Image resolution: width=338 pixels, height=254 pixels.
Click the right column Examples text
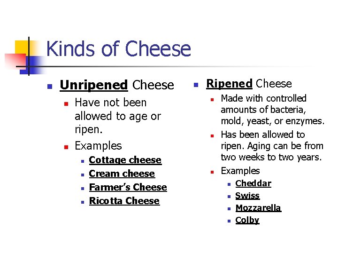point(240,171)
